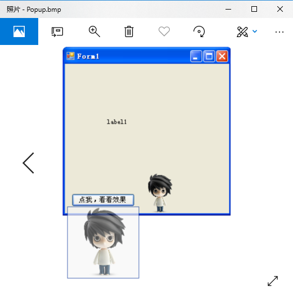The image size is (293, 299).
Task: Maximize the Photos window
Action: tap(254, 9)
